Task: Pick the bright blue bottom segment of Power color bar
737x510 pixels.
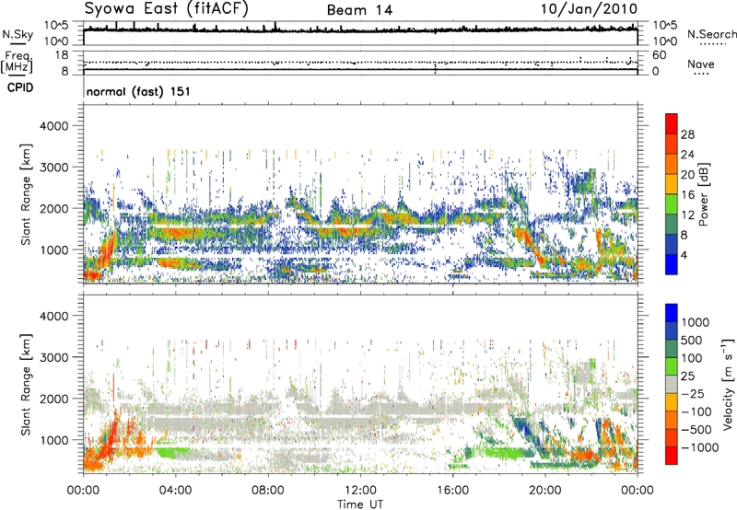Action: pos(672,264)
